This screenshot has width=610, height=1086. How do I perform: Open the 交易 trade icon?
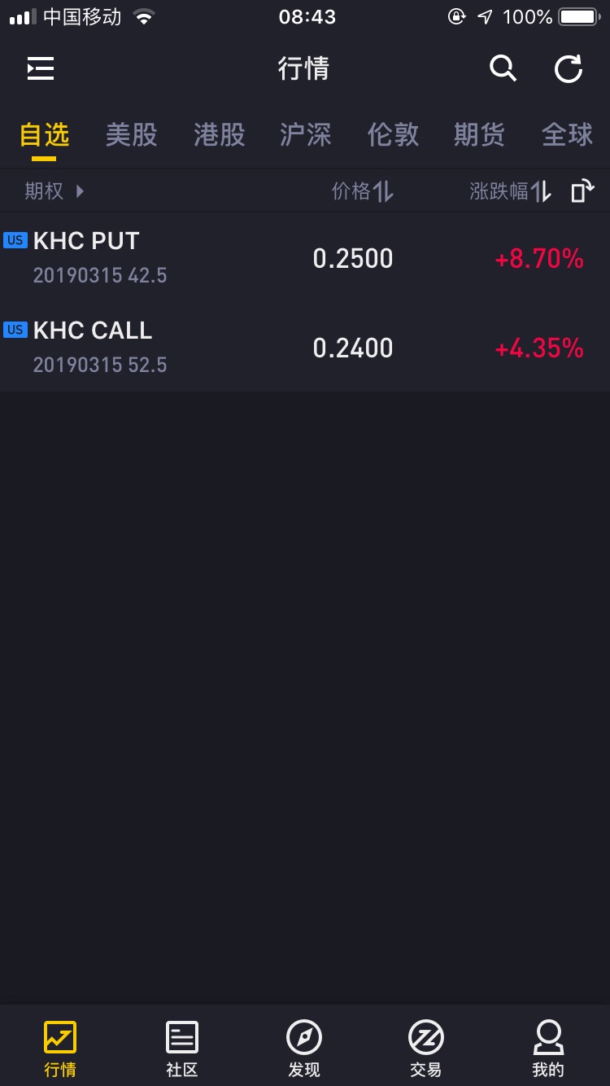point(425,1037)
